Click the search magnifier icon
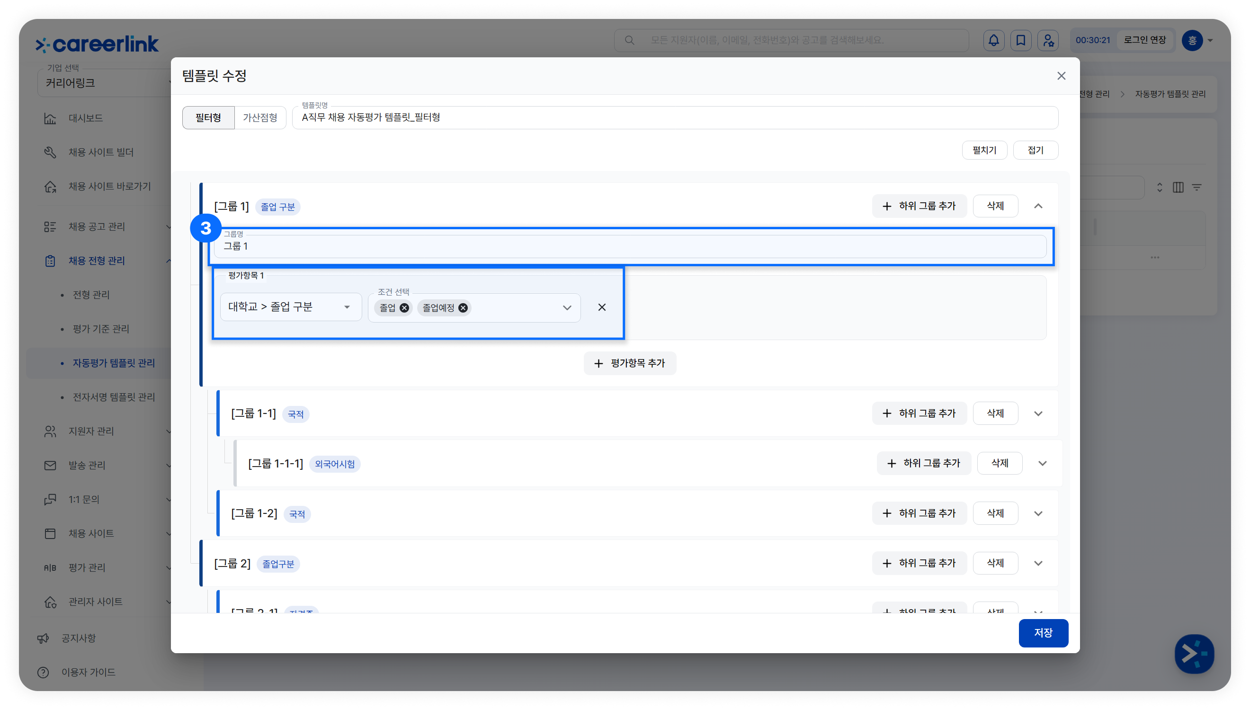The height and width of the screenshot is (710, 1250). click(629, 40)
